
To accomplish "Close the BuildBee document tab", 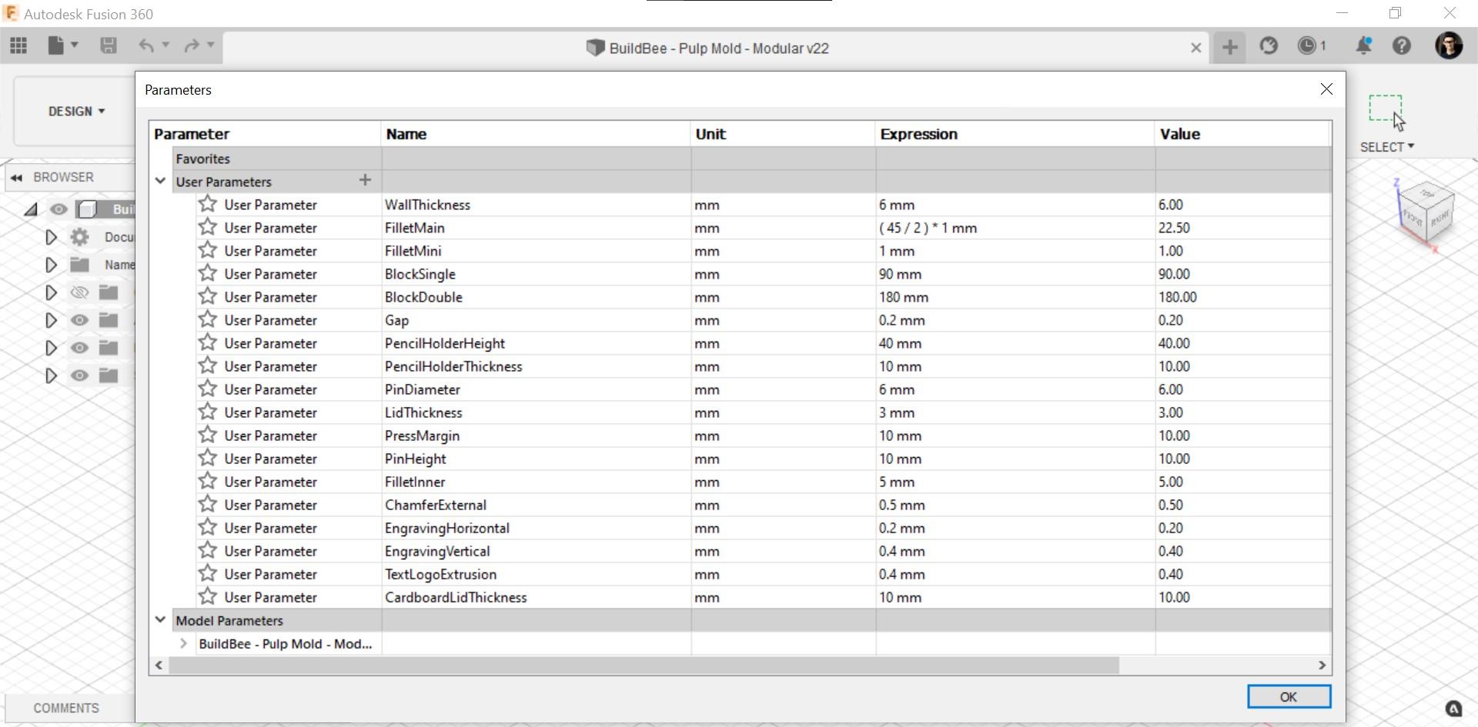I will [1195, 48].
